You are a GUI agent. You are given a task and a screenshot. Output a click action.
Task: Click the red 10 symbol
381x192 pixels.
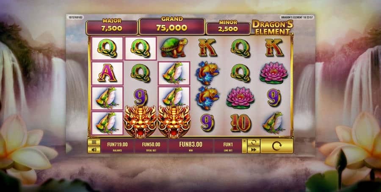coord(240,123)
